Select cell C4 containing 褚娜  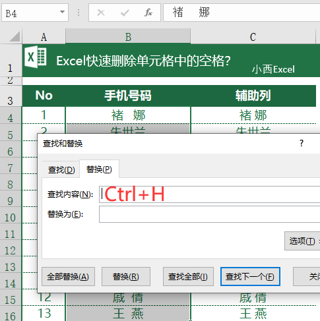pos(253,115)
